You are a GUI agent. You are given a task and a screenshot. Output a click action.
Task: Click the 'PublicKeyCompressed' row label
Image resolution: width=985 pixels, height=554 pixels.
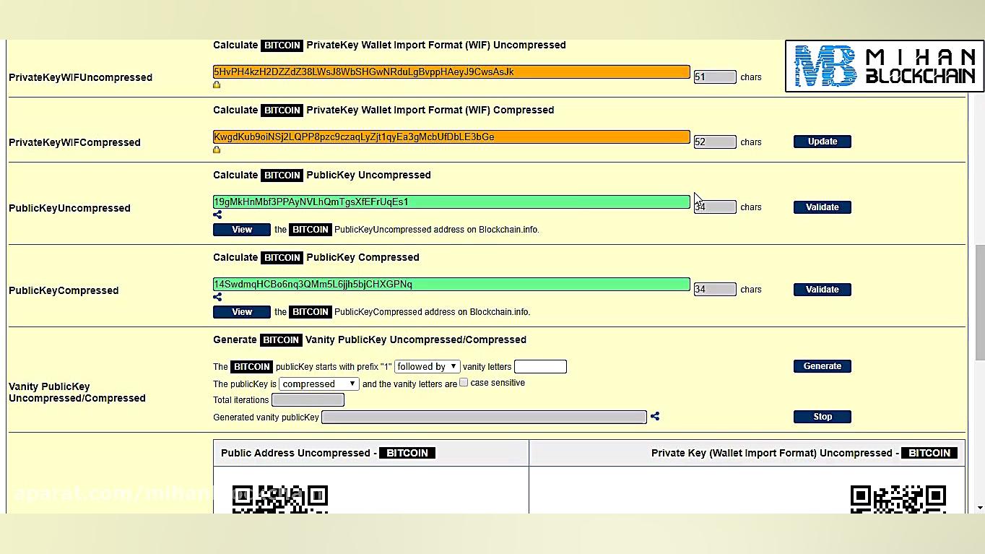point(64,290)
